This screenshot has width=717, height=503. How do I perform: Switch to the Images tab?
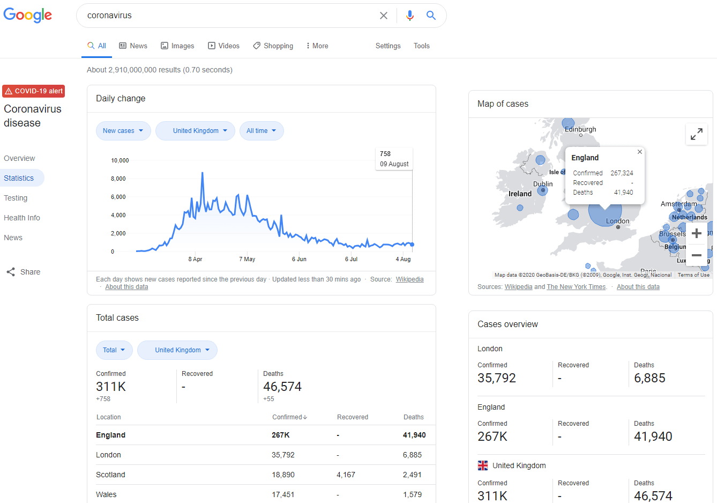pyautogui.click(x=177, y=46)
